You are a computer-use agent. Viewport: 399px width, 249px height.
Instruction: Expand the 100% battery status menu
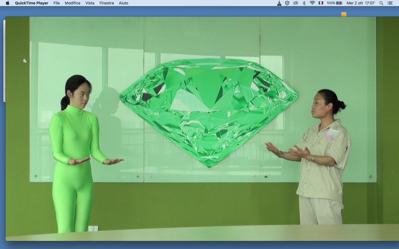pyautogui.click(x=334, y=3)
